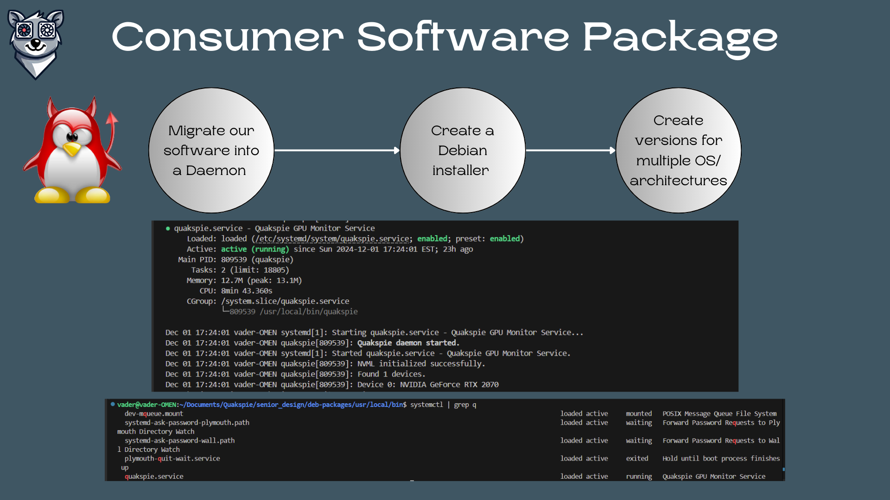
Task: Click the terminal scrollbar marker at right edge
Action: [x=783, y=469]
